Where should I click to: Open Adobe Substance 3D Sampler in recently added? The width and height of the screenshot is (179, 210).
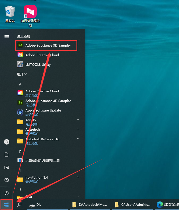[46, 46]
